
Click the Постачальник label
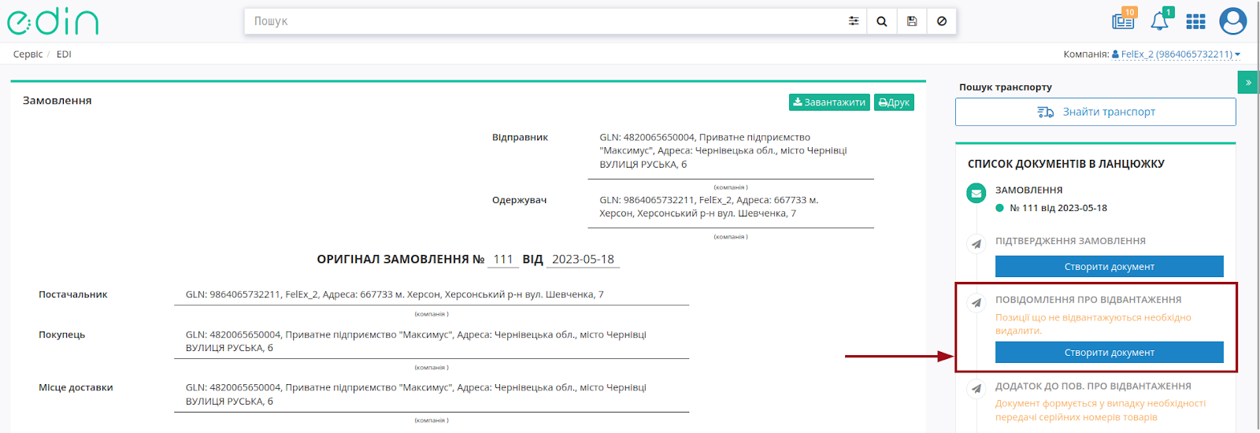pos(73,294)
